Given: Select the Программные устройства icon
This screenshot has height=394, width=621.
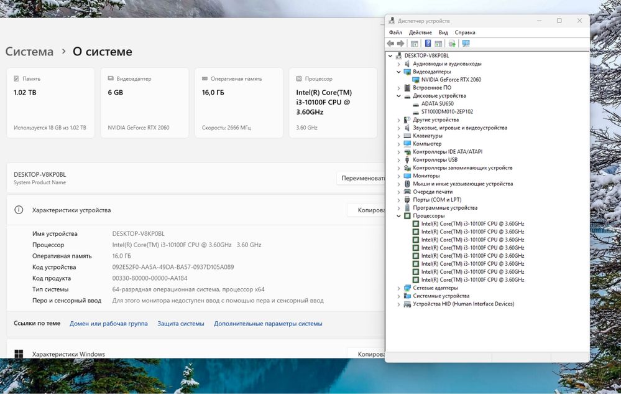Looking at the screenshot, I should coord(407,208).
